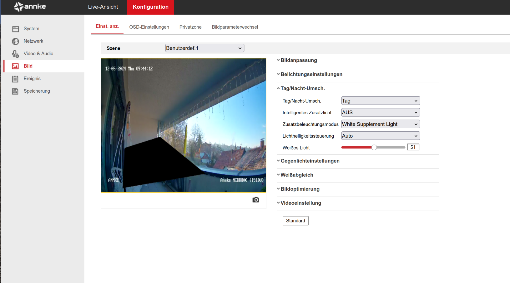This screenshot has width=510, height=283.
Task: Expand the Bildanpassung section
Action: point(299,61)
